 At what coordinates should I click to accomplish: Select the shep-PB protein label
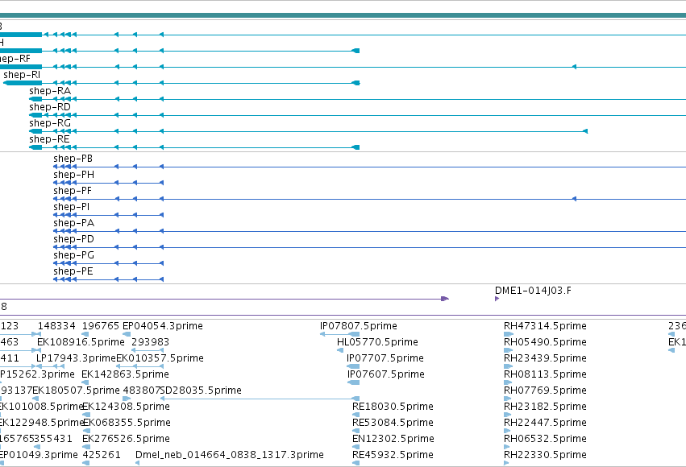[73, 159]
